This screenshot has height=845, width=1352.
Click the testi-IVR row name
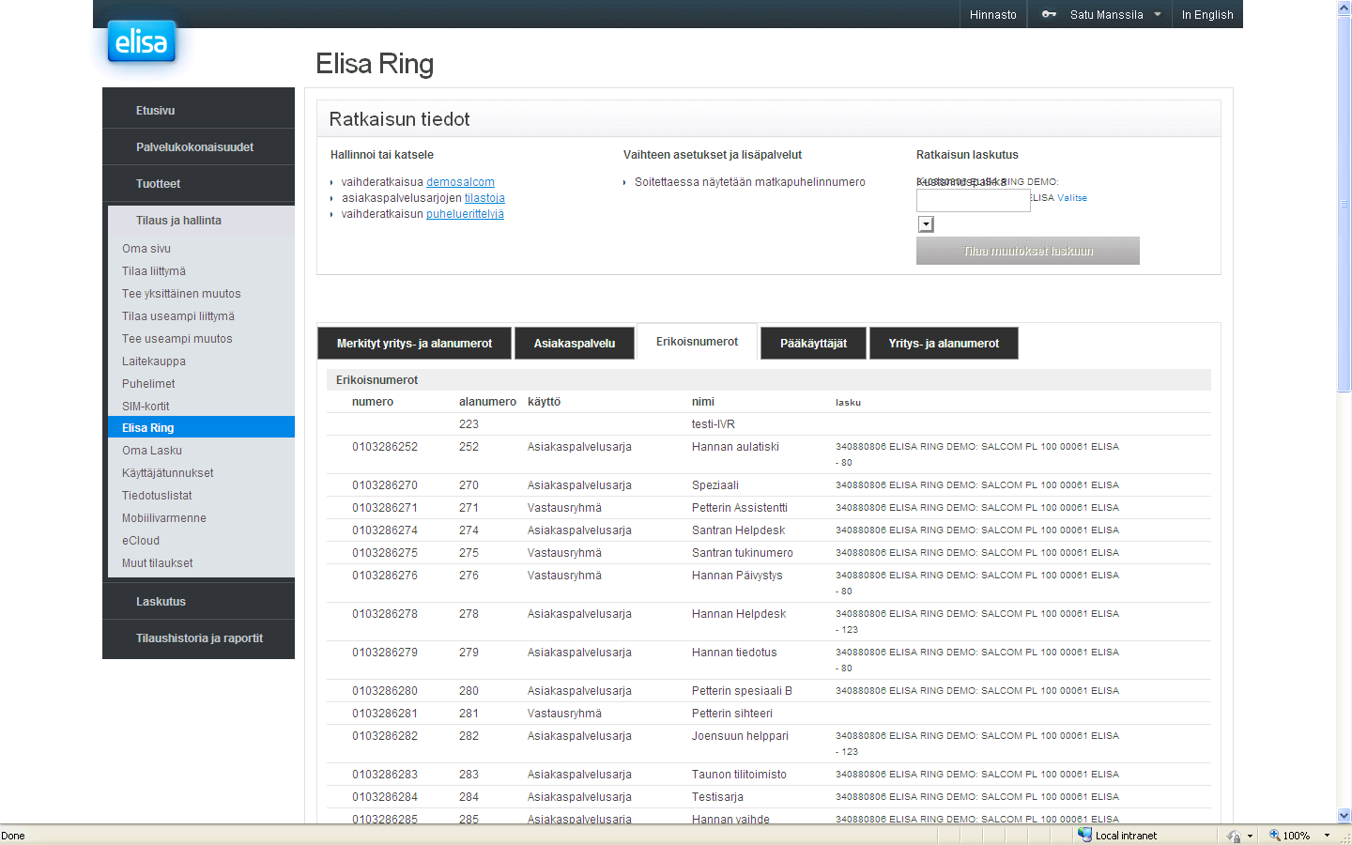(714, 424)
